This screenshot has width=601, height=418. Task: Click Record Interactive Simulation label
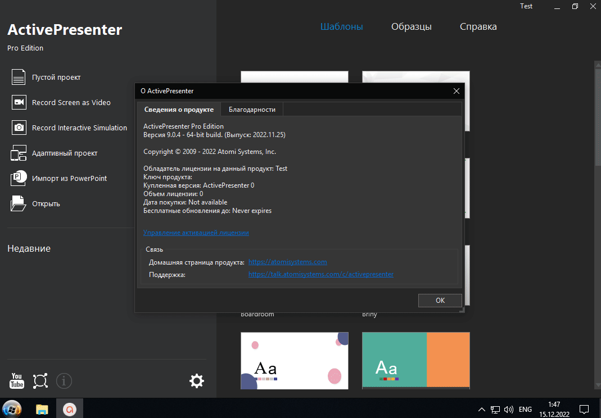(x=79, y=128)
